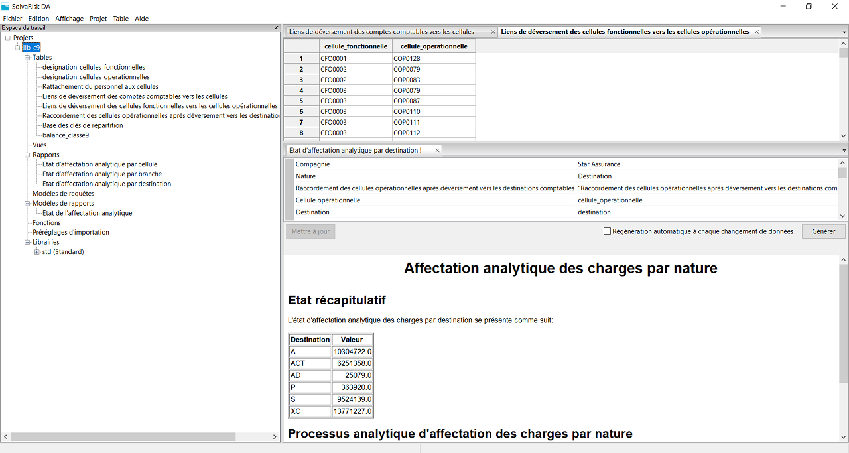
Task: Enable Régénération automatique à chaque changement checkbox
Action: coord(607,231)
